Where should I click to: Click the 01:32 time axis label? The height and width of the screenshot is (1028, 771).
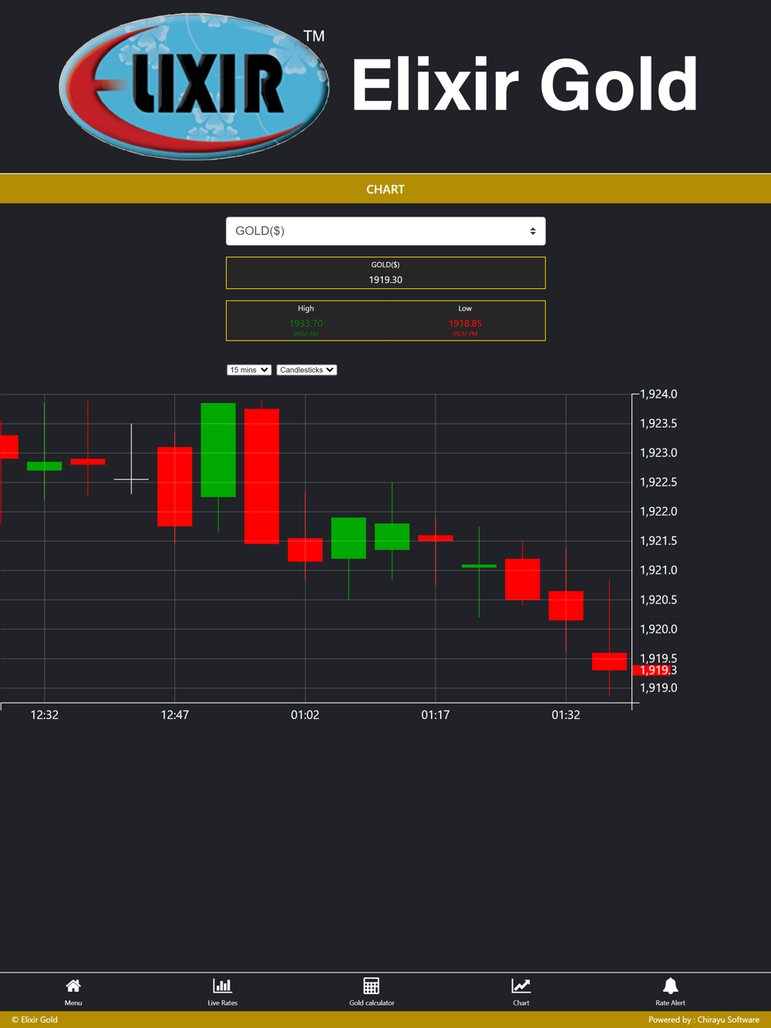(x=566, y=715)
